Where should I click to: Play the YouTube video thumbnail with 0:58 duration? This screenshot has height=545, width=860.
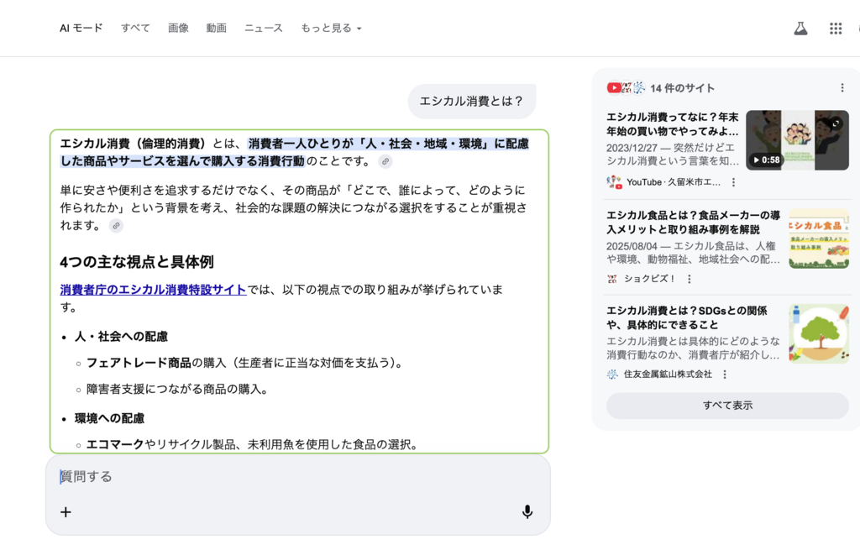797,140
